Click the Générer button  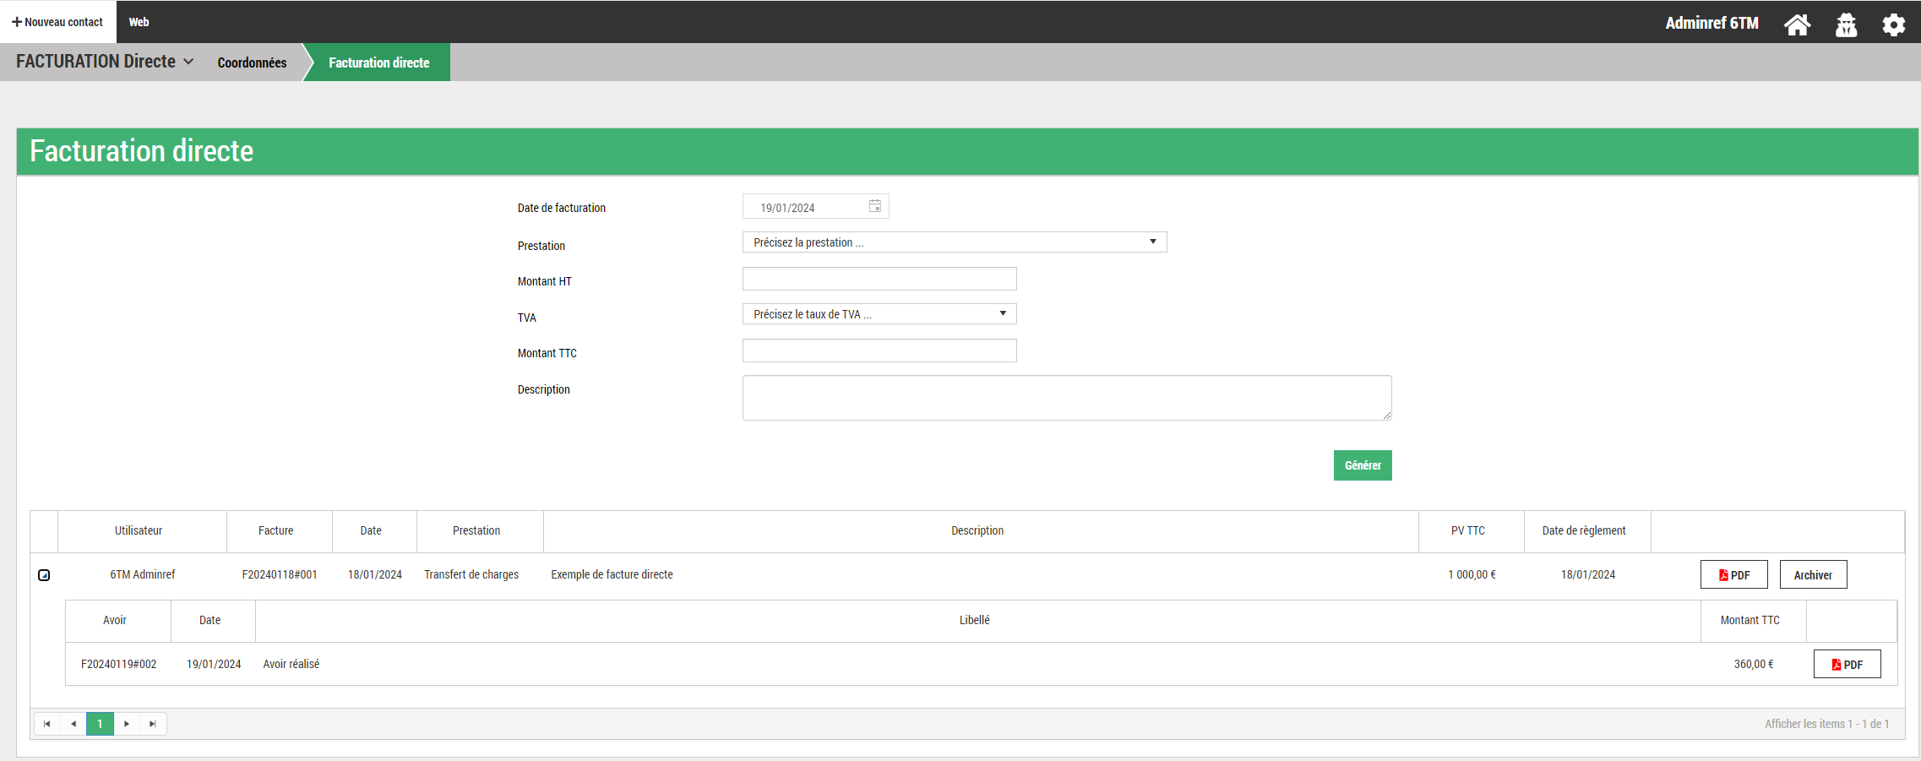point(1362,465)
